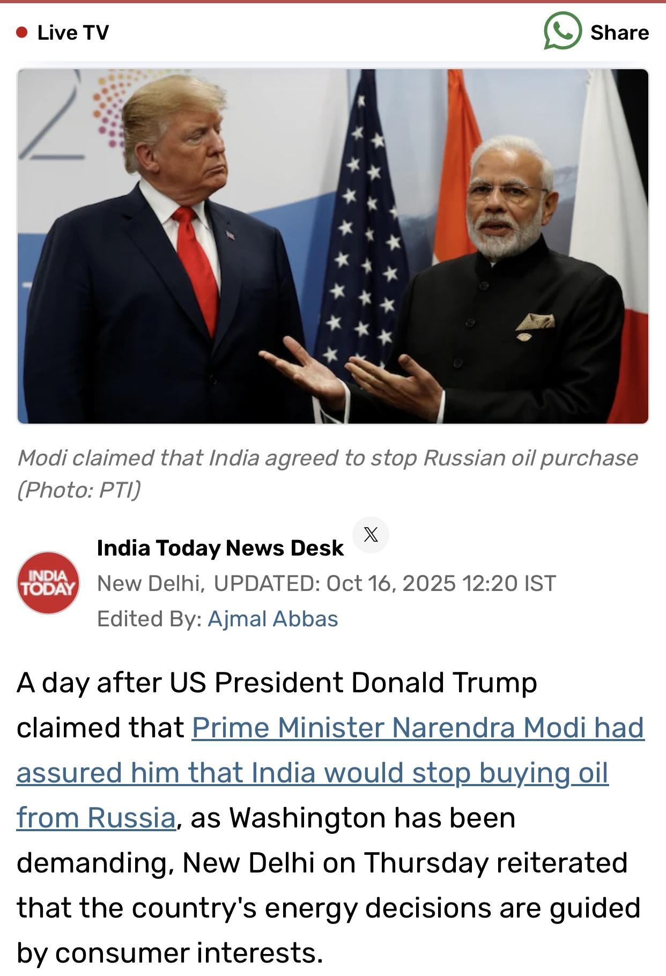Click the red Live TV dot indicator
This screenshot has height=976, width=666.
pyautogui.click(x=22, y=33)
